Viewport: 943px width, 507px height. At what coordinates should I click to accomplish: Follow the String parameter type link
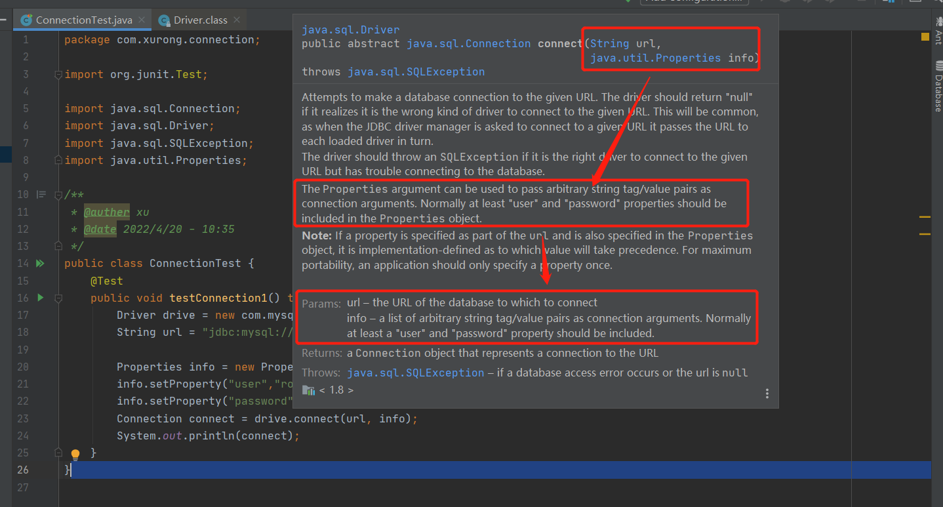click(x=610, y=44)
